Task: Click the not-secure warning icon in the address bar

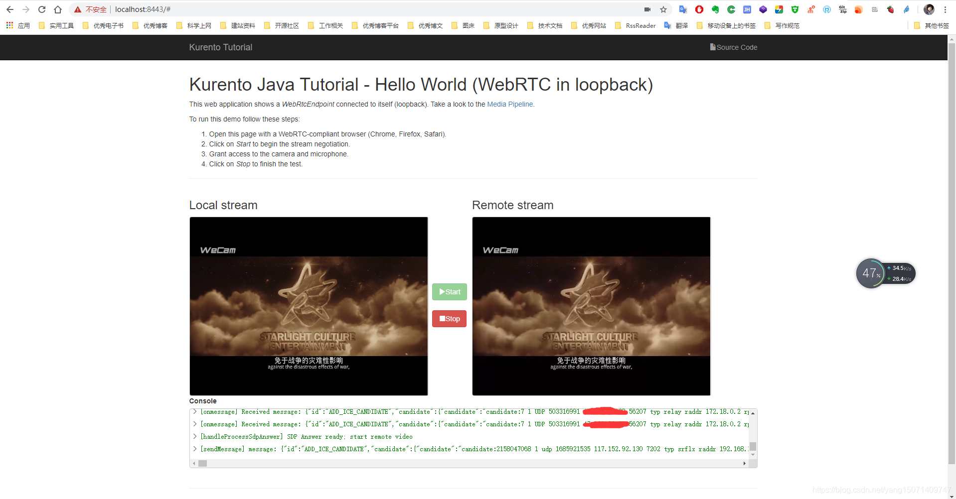Action: 78,9
